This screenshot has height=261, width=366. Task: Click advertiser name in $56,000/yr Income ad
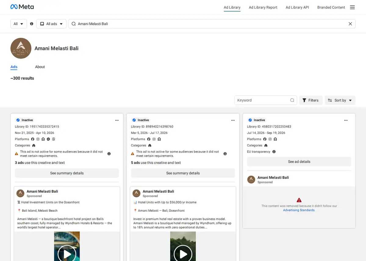click(x=158, y=191)
